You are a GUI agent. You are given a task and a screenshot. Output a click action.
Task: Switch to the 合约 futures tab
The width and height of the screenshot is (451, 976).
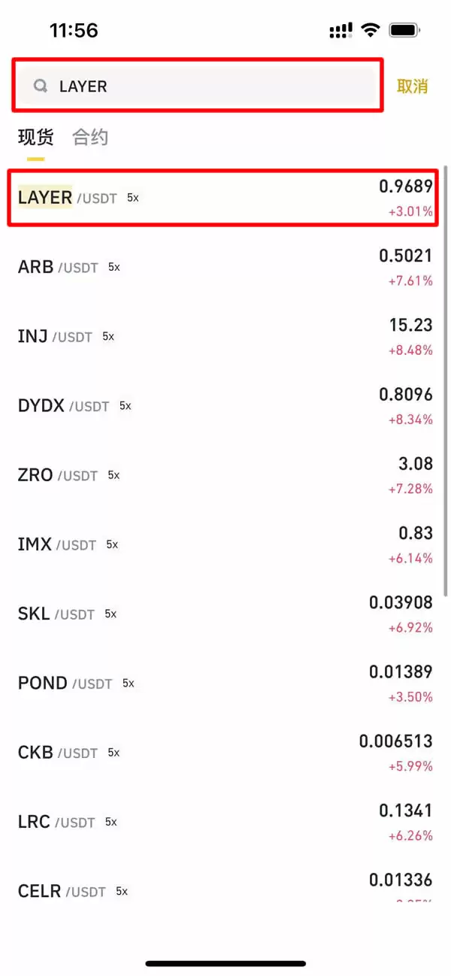coord(90,138)
